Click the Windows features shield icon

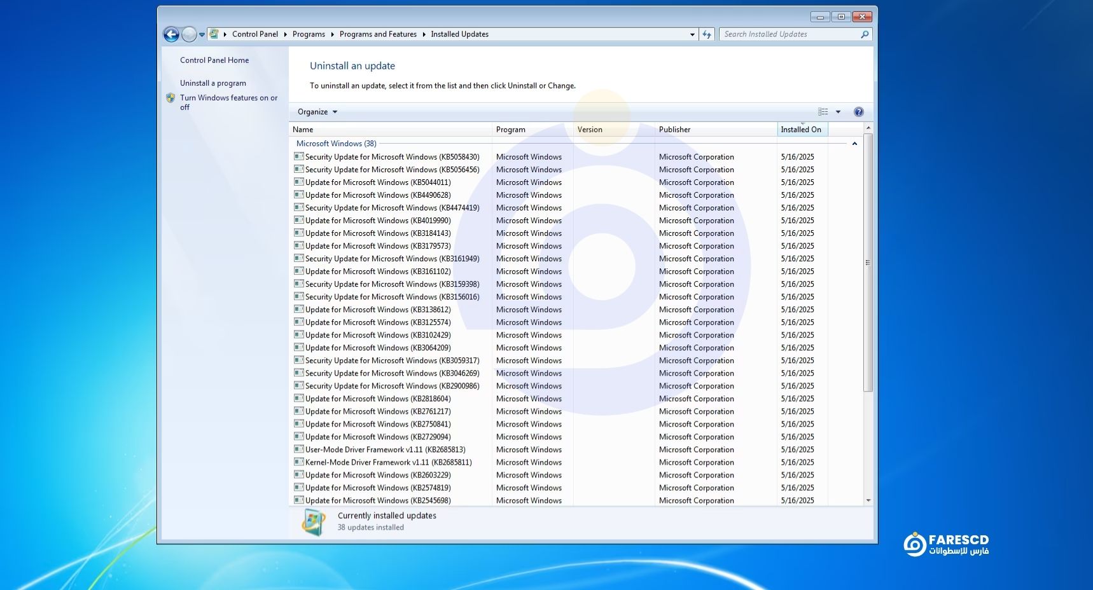coord(170,98)
